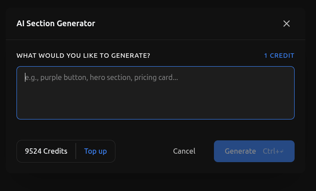Click the "What would you like to generate?" label
This screenshot has height=191, width=316.
pyautogui.click(x=83, y=56)
